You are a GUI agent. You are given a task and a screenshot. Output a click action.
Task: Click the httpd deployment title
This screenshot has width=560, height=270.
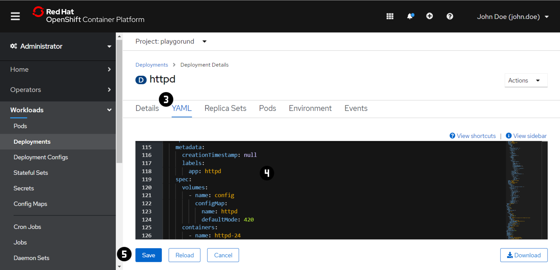(x=162, y=79)
